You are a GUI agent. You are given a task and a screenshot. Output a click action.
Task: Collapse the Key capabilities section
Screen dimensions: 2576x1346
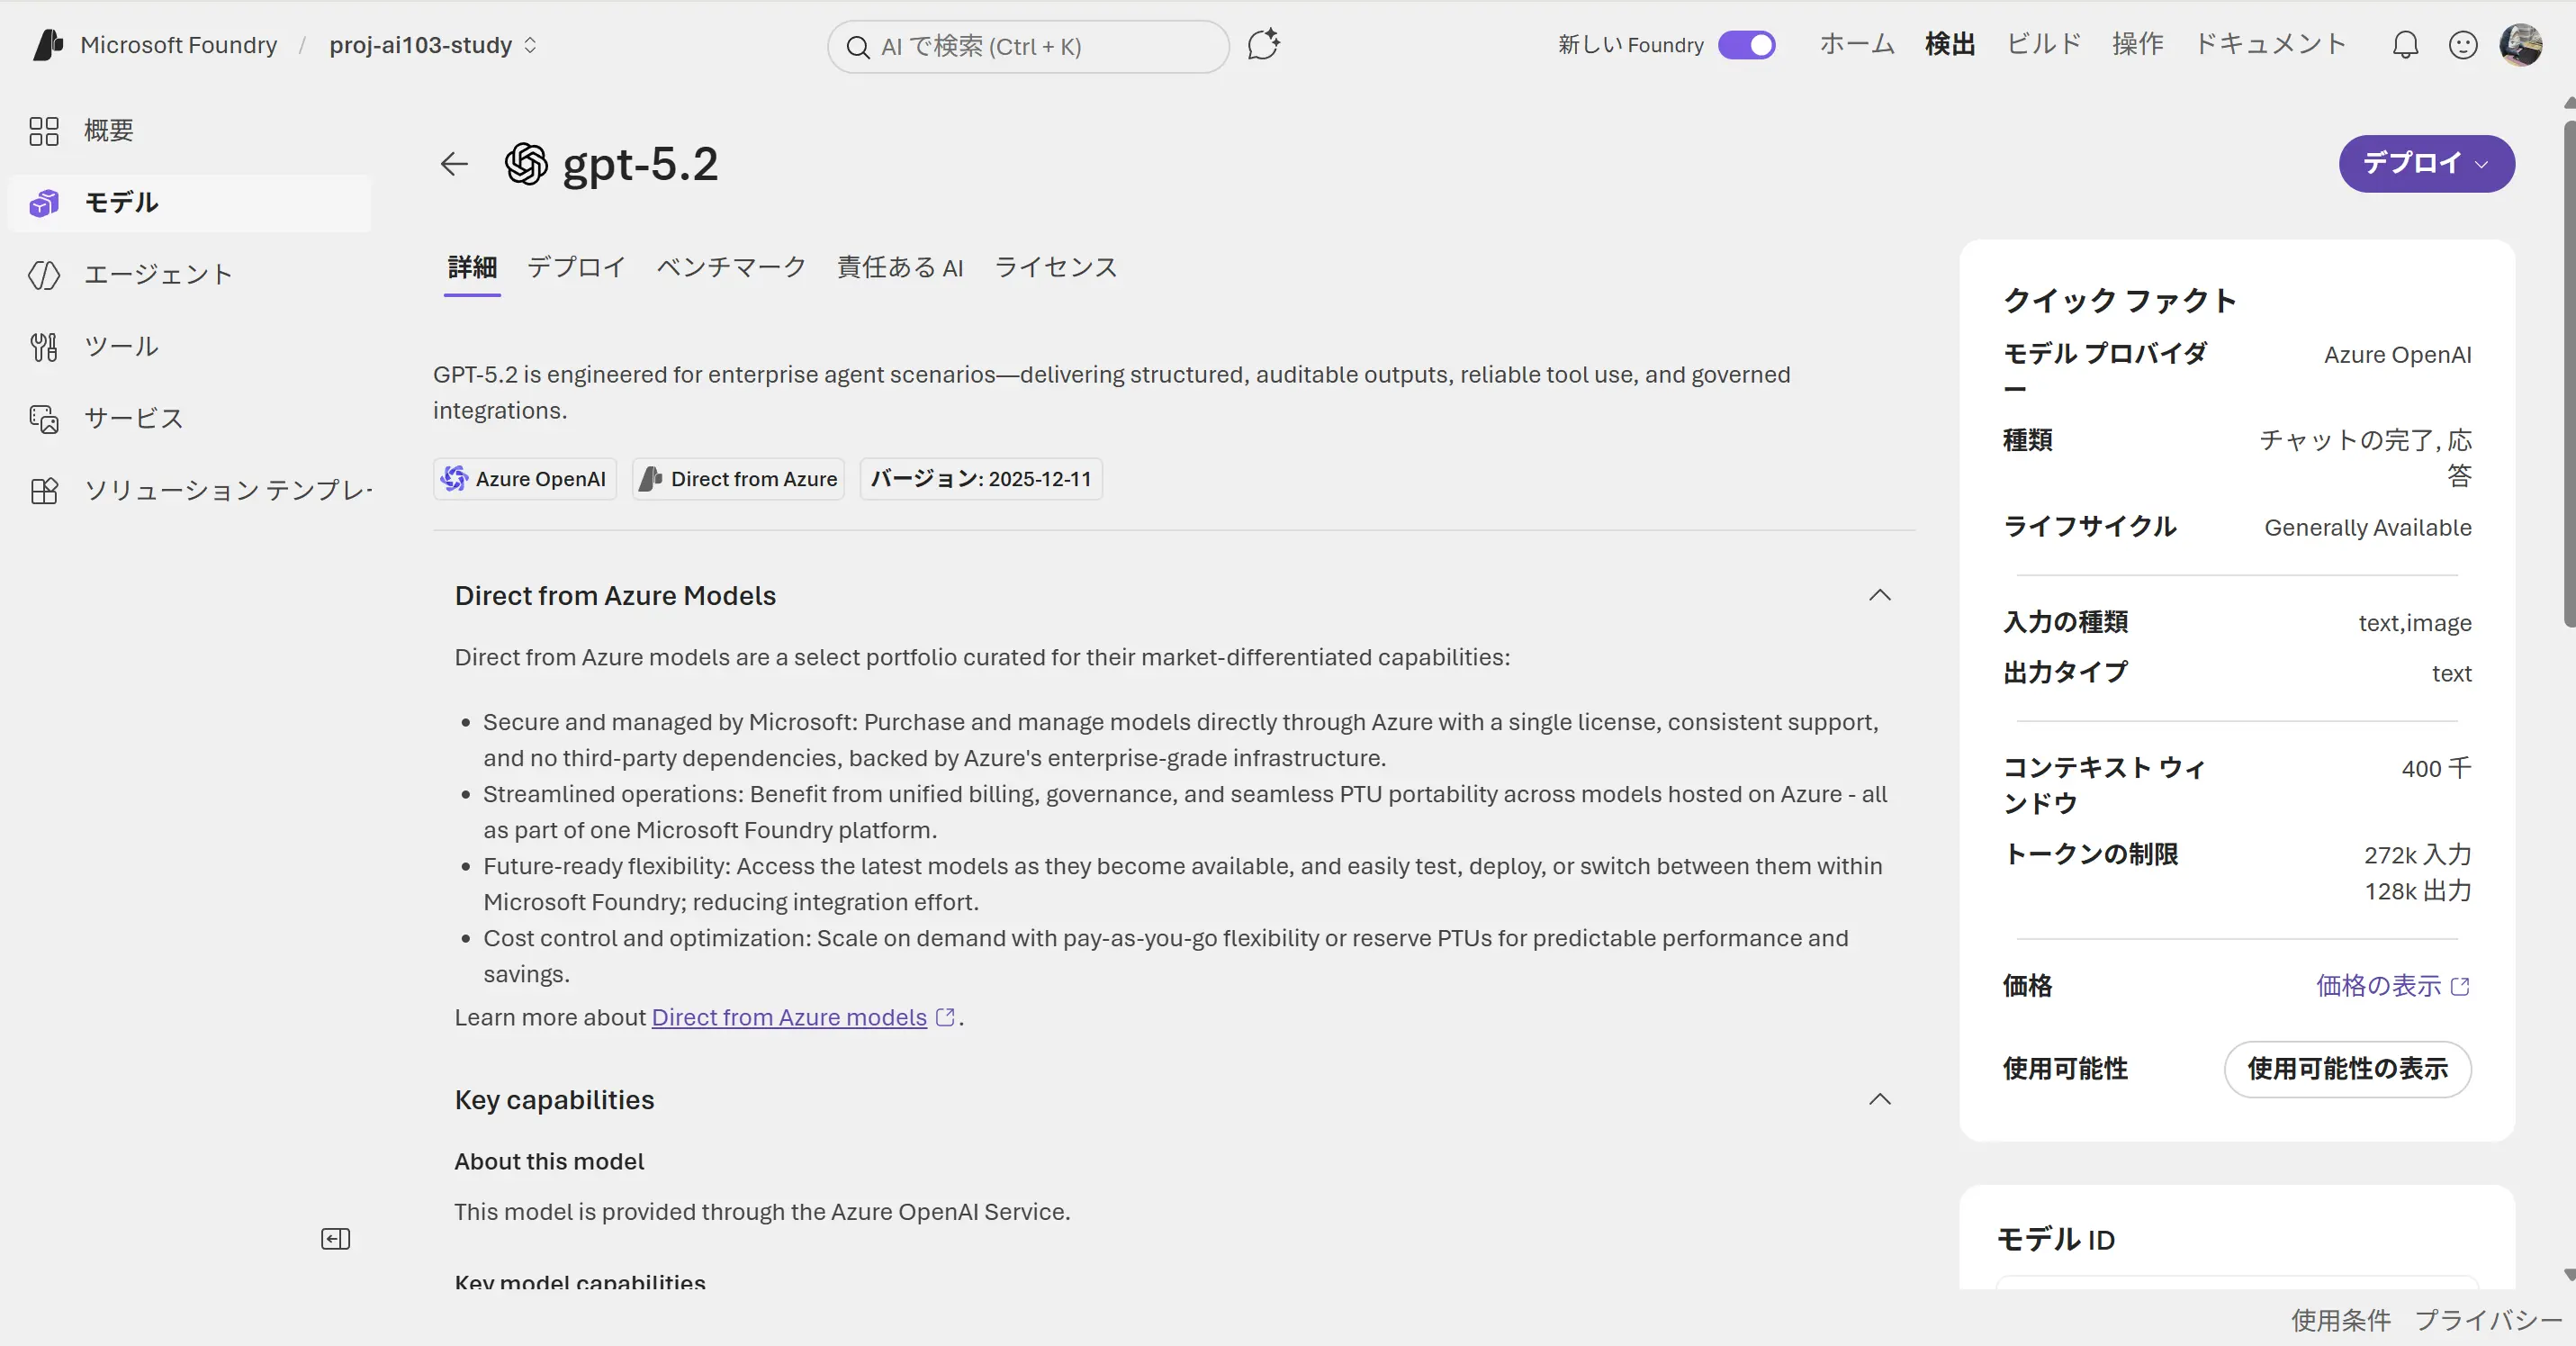pos(1879,1099)
